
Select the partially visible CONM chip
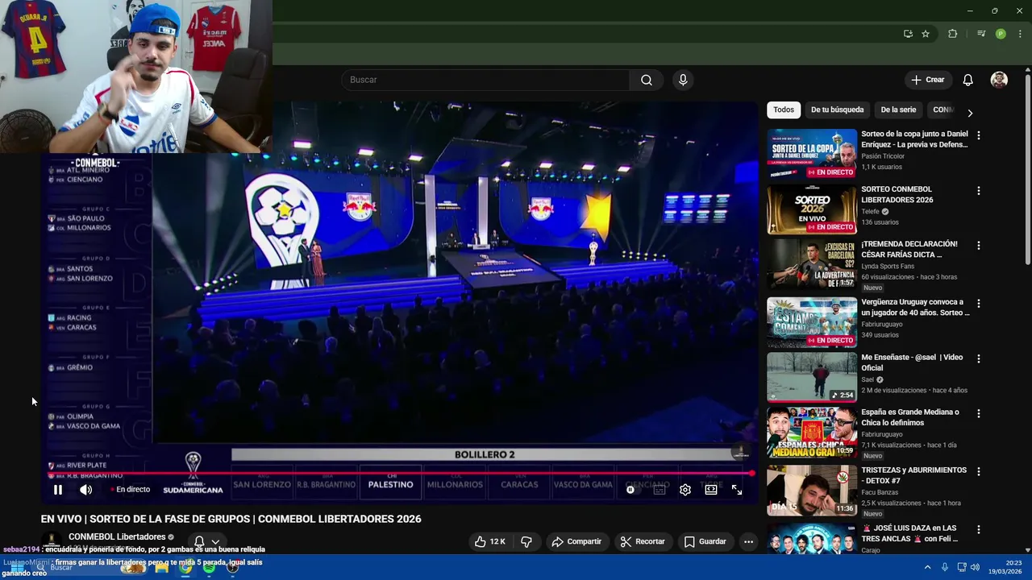941,110
